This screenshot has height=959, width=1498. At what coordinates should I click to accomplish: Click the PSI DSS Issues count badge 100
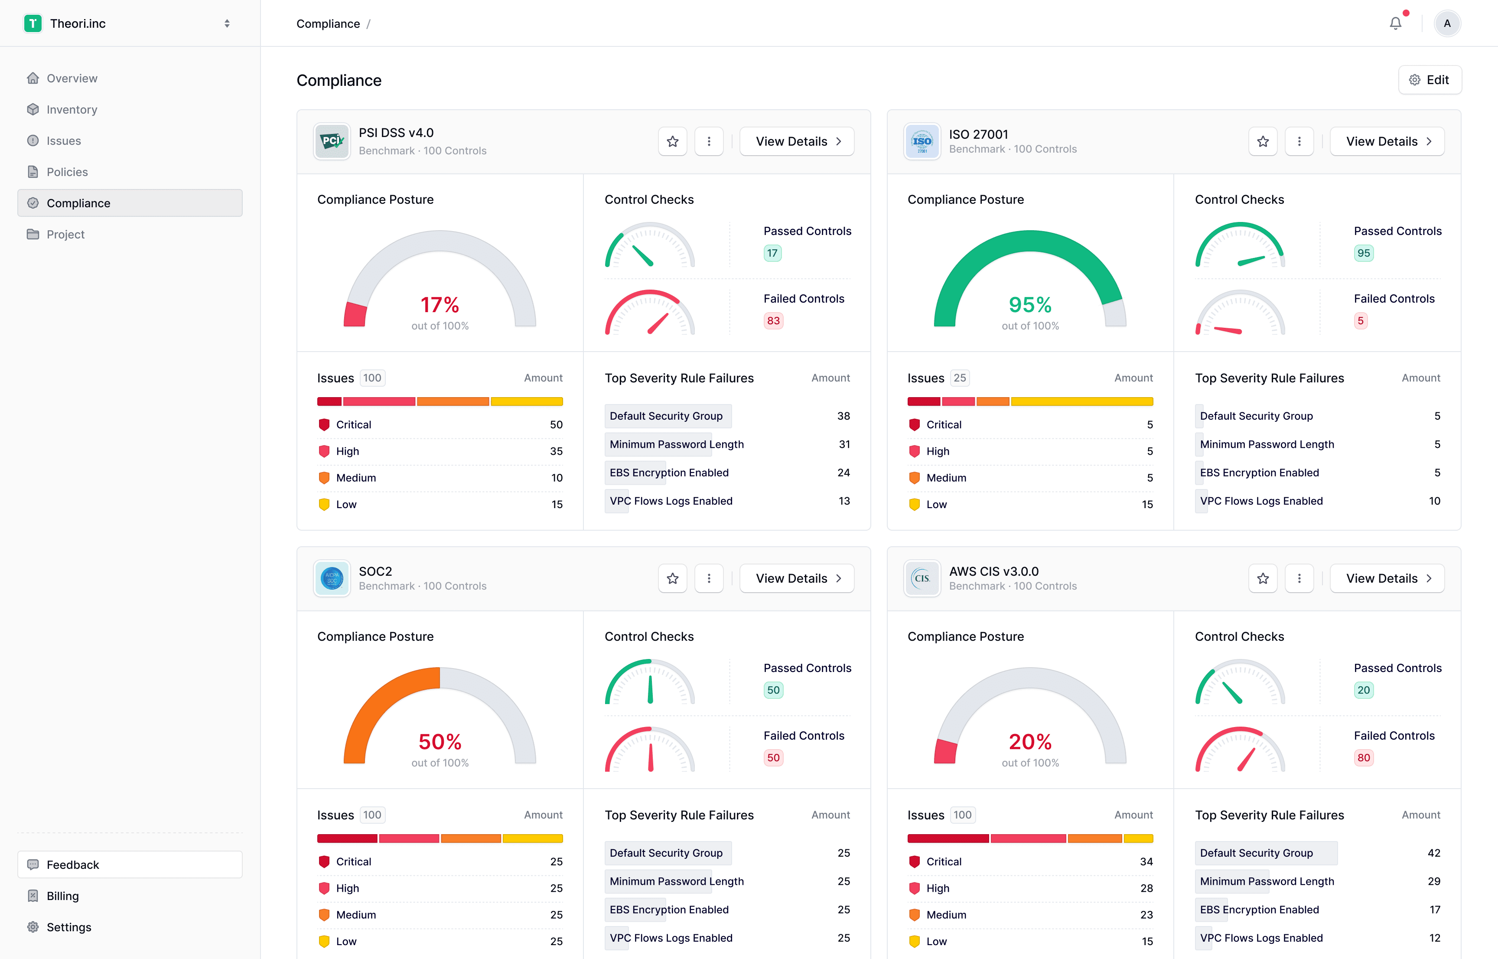coord(372,378)
